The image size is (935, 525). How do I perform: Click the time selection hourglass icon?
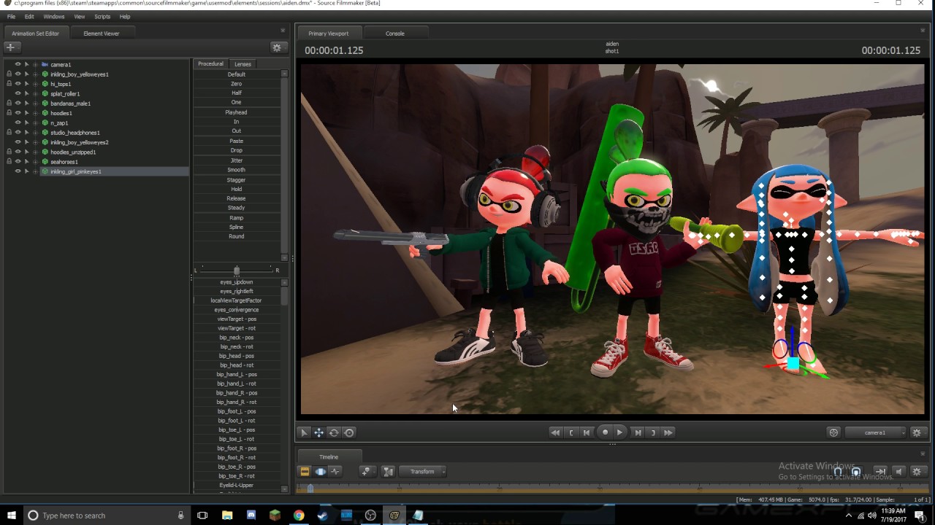pos(388,472)
